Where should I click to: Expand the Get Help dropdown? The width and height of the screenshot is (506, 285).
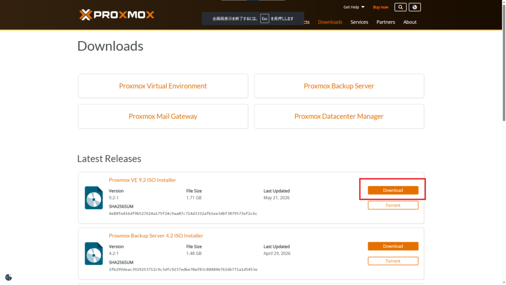354,7
